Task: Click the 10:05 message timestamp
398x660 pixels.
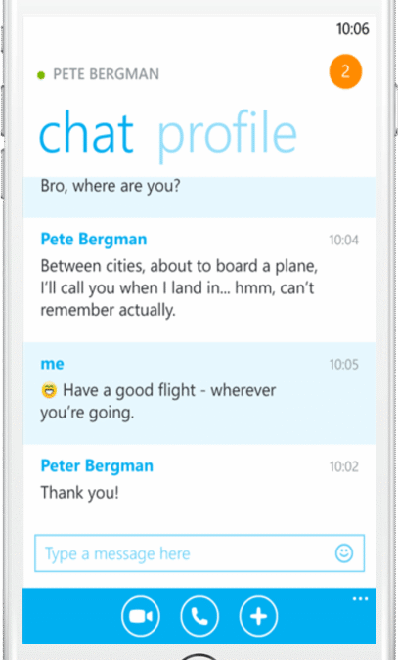Action: pos(343,365)
